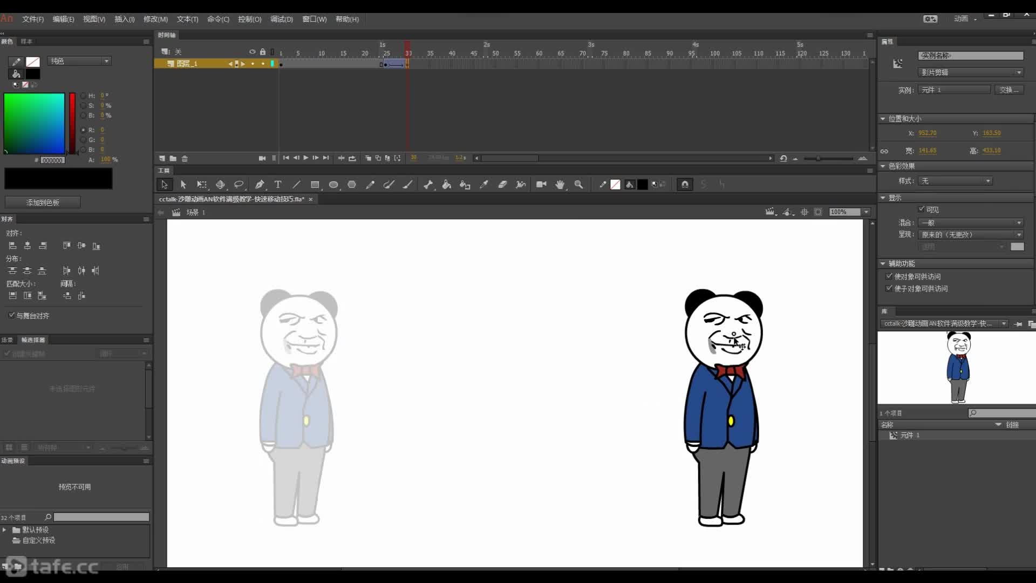Toggle show/hide all layers eye icon
Screen dimensions: 1036x583
[252, 52]
